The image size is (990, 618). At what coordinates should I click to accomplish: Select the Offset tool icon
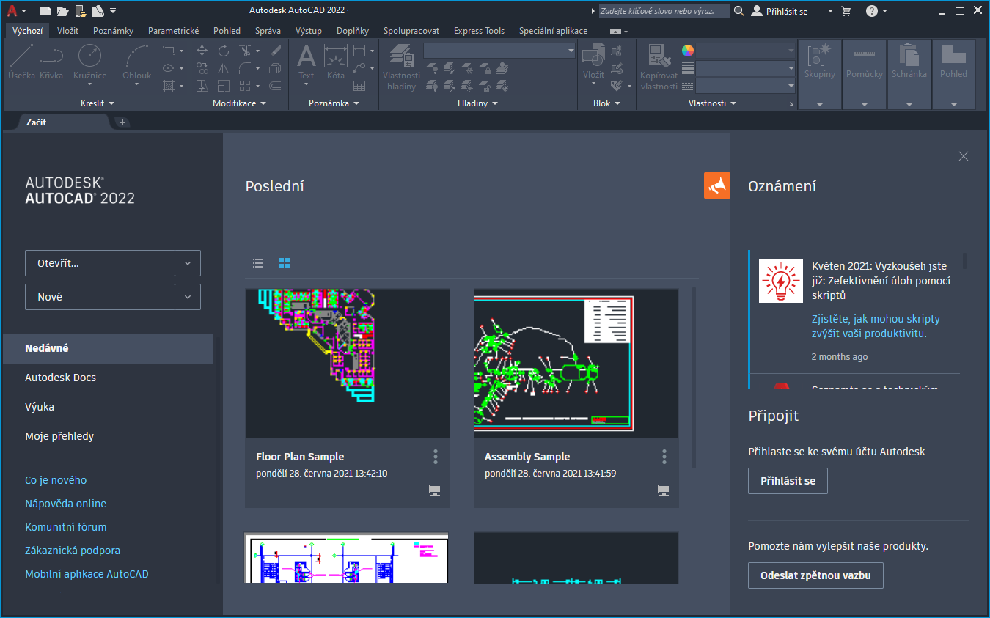(276, 86)
